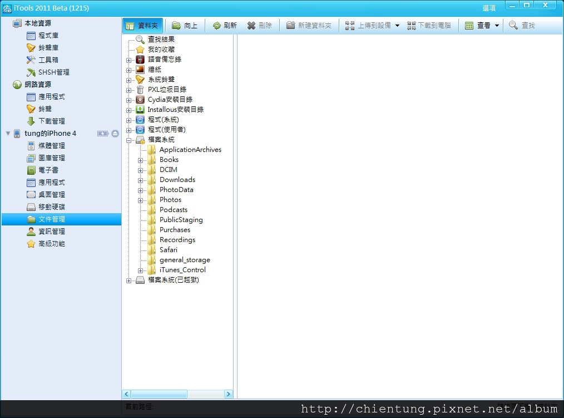Open the 鈴聲庫 ringtone library
The image size is (564, 418).
(48, 47)
